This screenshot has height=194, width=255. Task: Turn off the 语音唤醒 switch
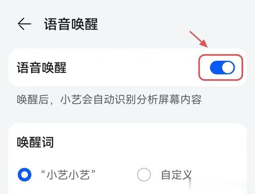222,68
